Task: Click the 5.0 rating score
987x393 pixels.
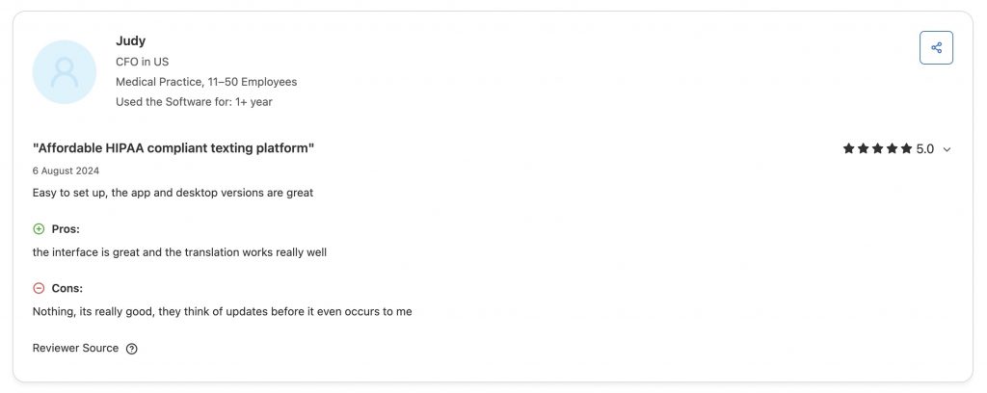Action: [x=924, y=149]
